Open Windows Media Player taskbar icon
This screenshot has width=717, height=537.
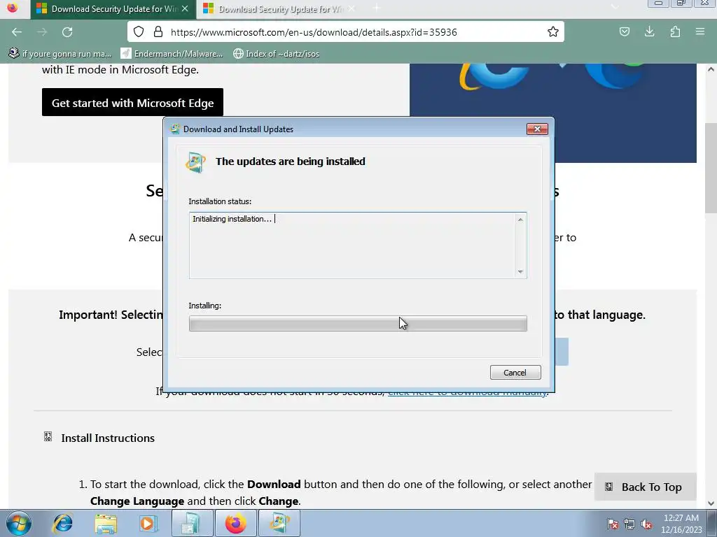148,523
